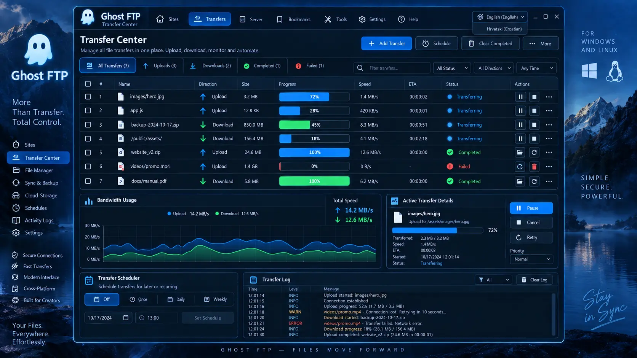Toggle the select-all checkbox in table header

(x=88, y=84)
